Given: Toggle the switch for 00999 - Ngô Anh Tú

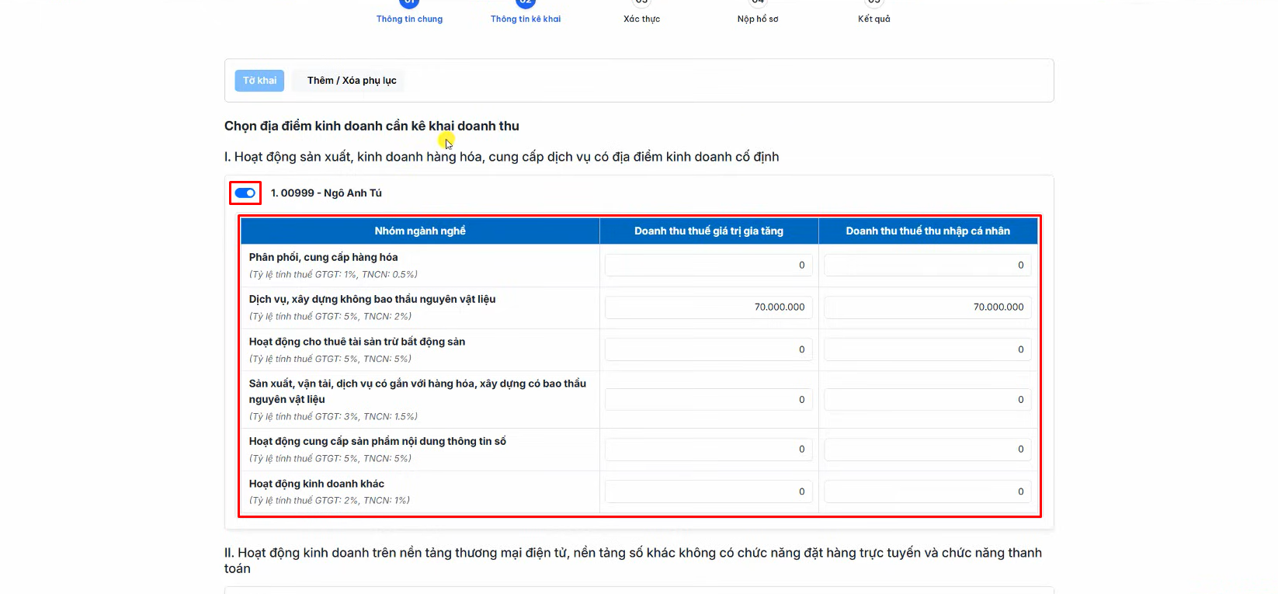Looking at the screenshot, I should 245,193.
